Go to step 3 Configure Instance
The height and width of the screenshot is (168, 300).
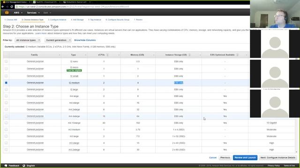(x=57, y=20)
